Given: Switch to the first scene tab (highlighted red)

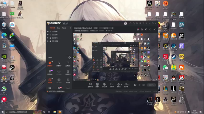Looking at the screenshot, I should [52, 28].
